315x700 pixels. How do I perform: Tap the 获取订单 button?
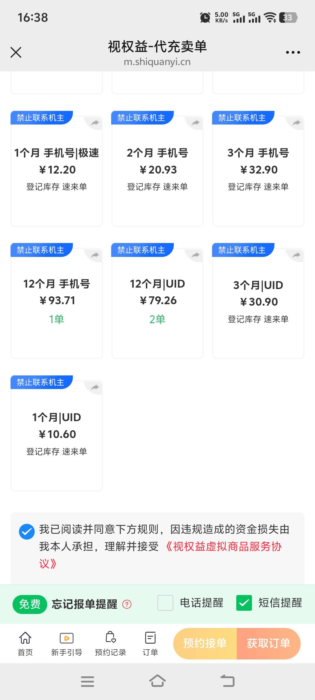click(x=269, y=643)
